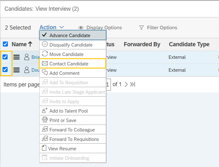Click the Print or Save printer icon

44,120
